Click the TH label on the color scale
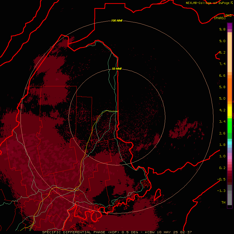Viewport: 234px width, 234px height. (x=223, y=203)
